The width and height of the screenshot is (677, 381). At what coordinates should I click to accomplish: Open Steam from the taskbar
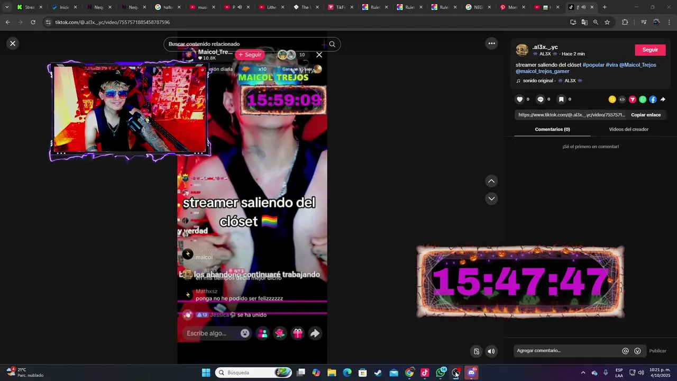click(378, 373)
